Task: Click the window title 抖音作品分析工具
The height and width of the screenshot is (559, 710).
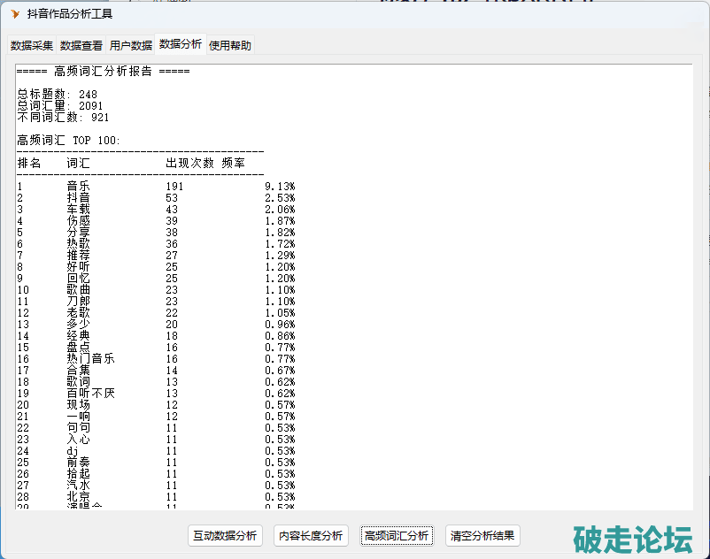Action: coord(70,13)
